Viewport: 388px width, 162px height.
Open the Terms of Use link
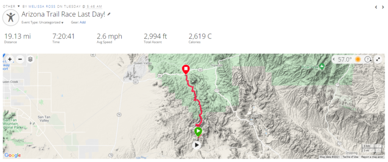[x=350, y=157]
